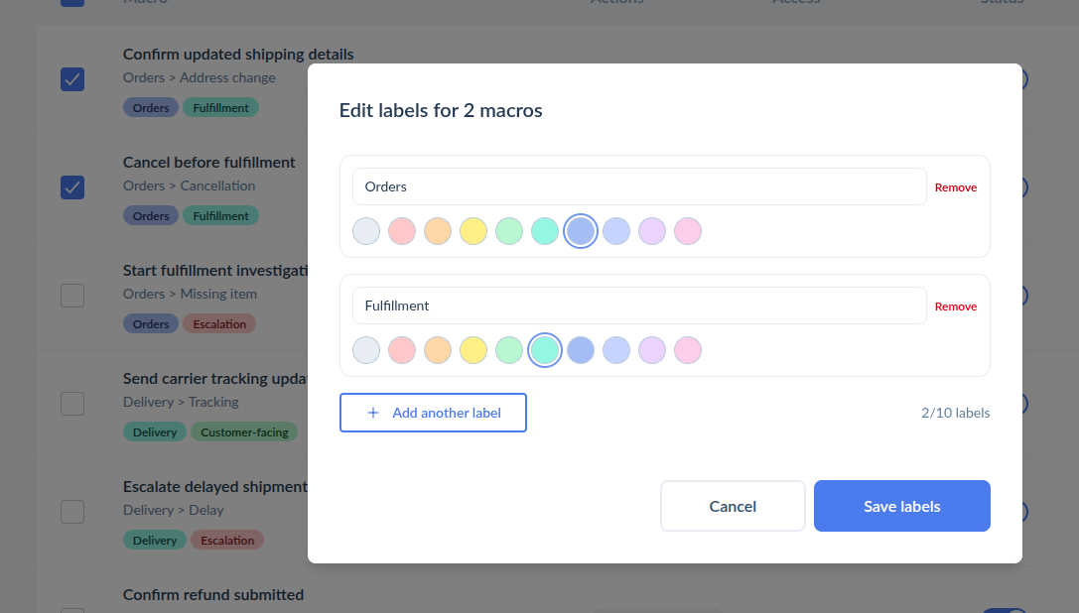Click the Add another label button
Viewport: 1079px width, 613px height.
click(433, 413)
